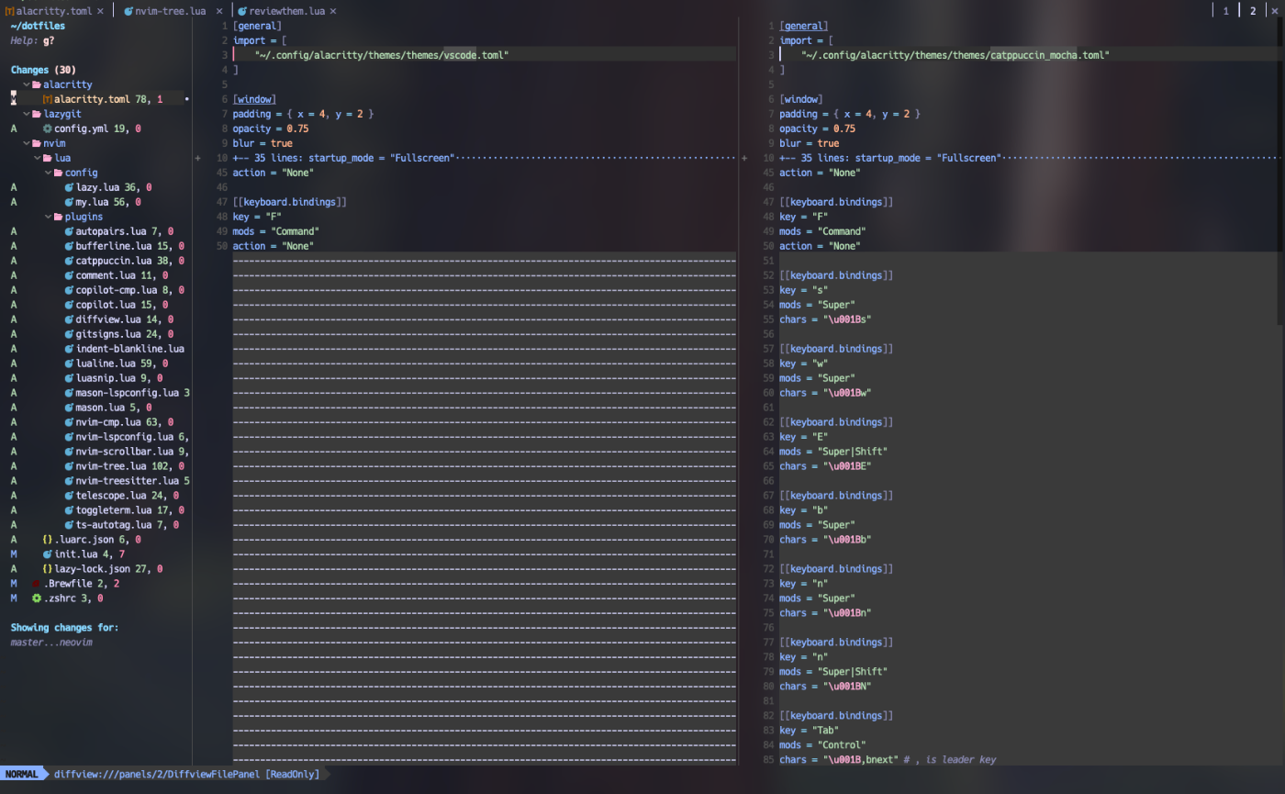Image resolution: width=1285 pixels, height=794 pixels.
Task: Close the alacritty.toml buffer tab
Action: (101, 11)
